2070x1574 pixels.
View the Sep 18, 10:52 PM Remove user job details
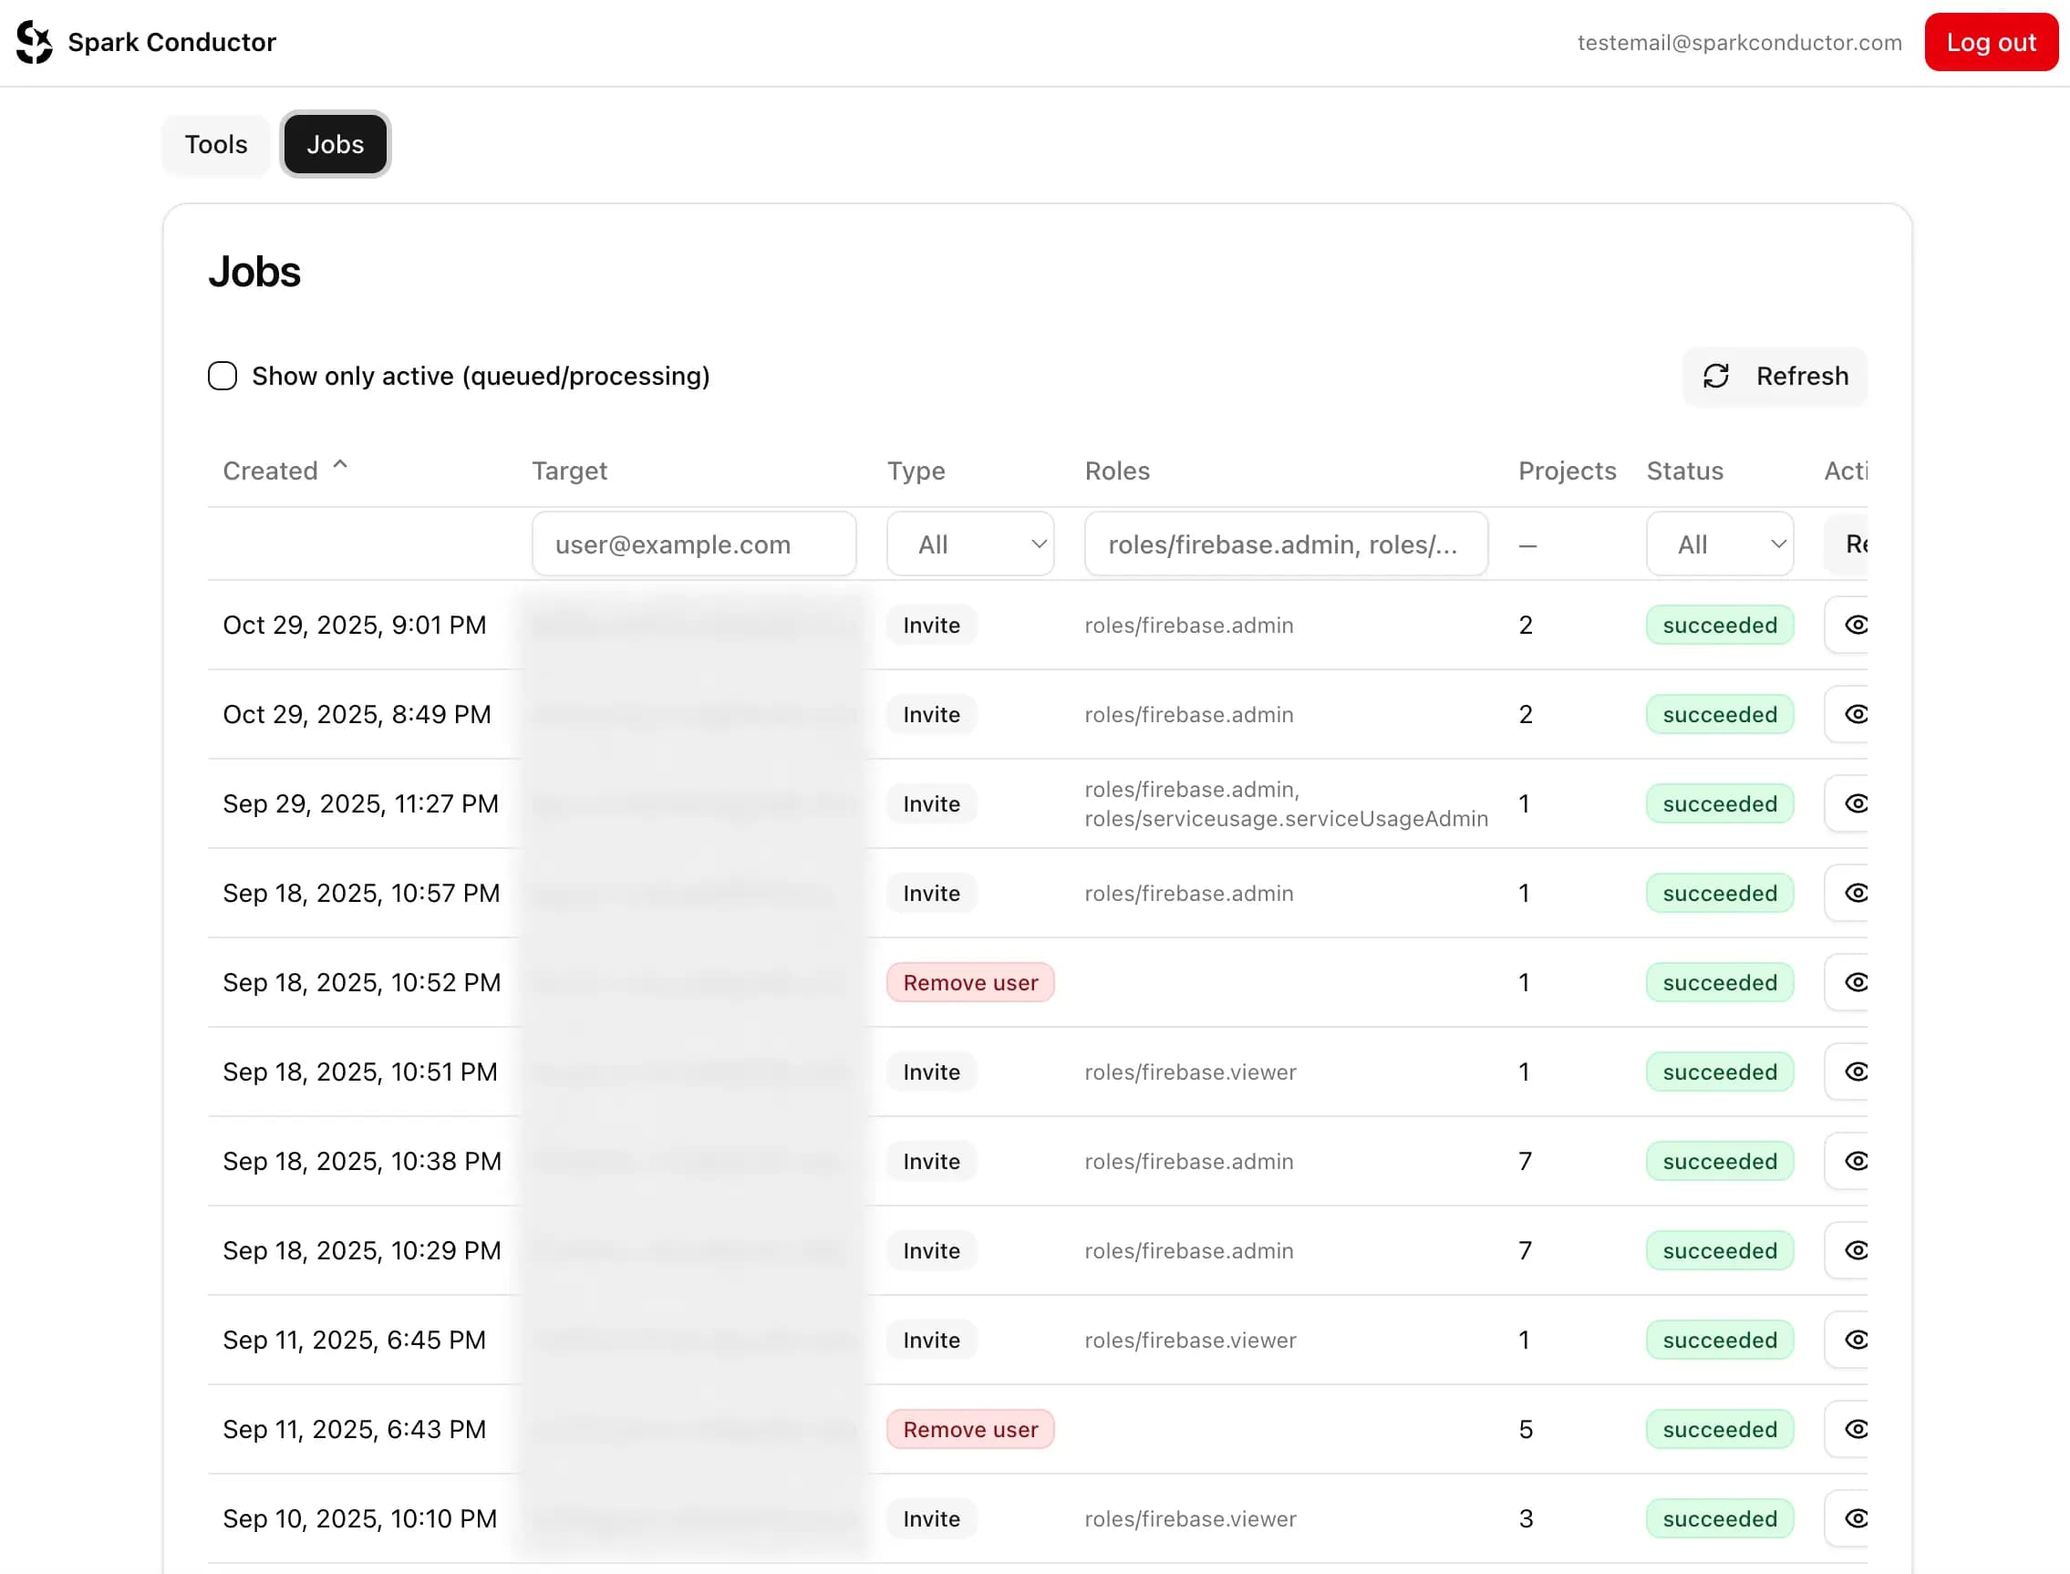coord(1858,982)
